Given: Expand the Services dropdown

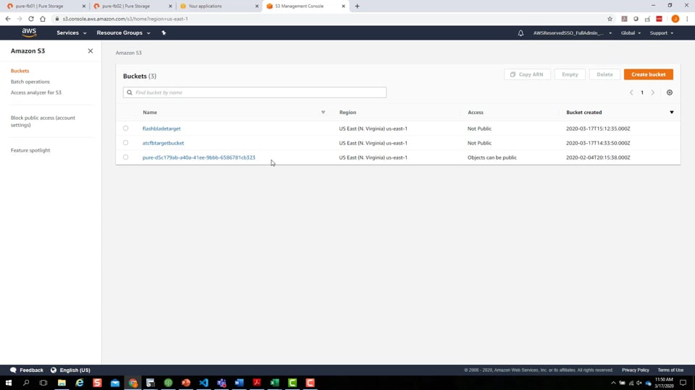Looking at the screenshot, I should pos(72,32).
